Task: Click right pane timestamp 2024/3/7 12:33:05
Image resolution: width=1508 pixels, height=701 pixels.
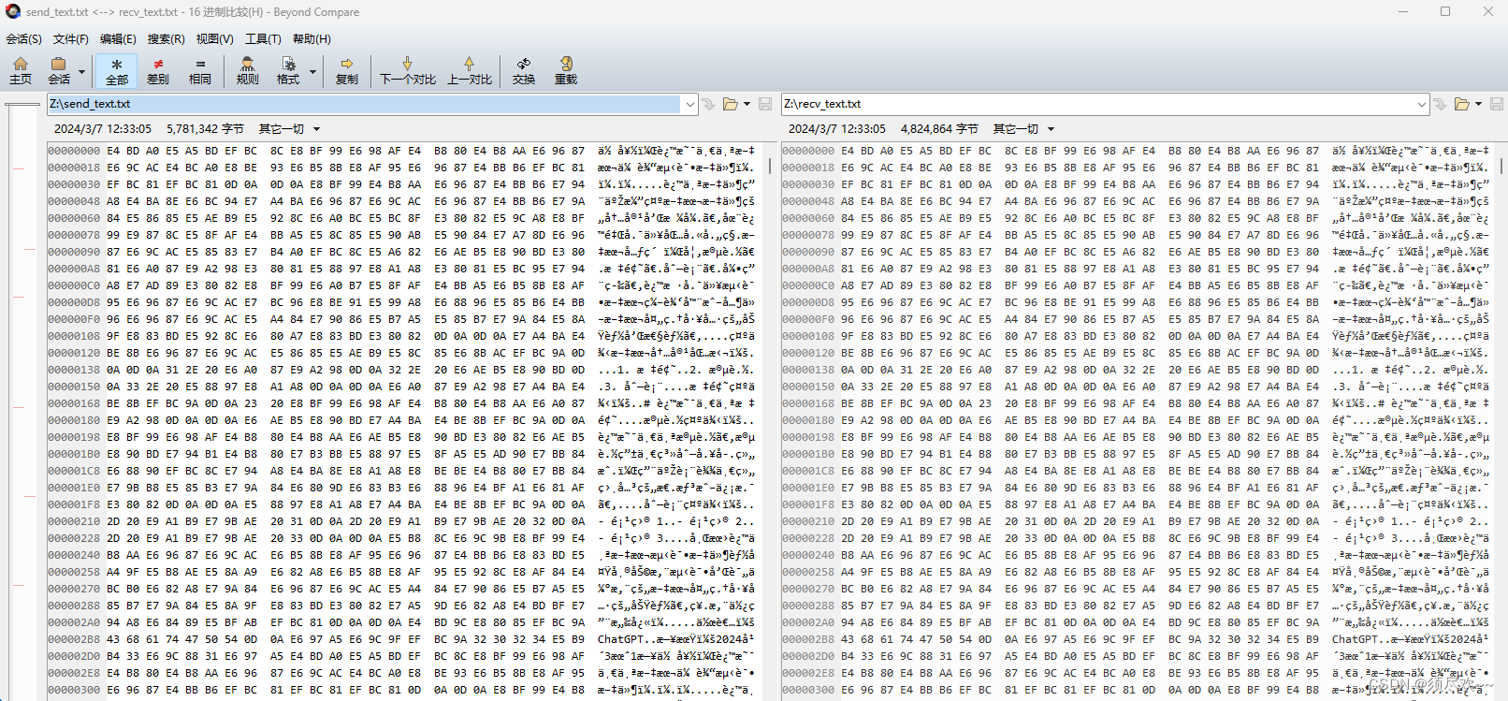Action: point(837,129)
